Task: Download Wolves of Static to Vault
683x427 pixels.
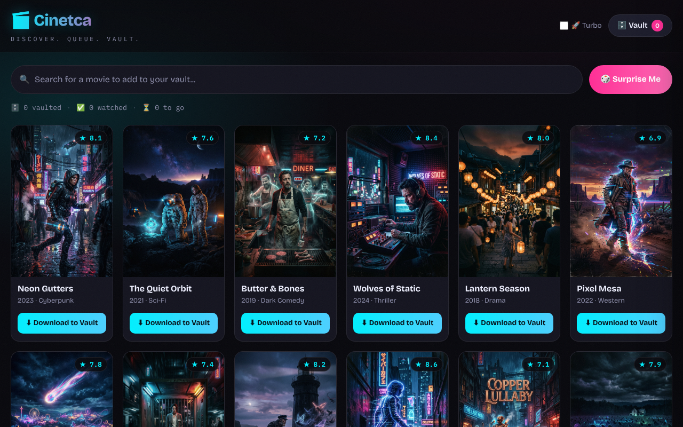Action: click(398, 323)
